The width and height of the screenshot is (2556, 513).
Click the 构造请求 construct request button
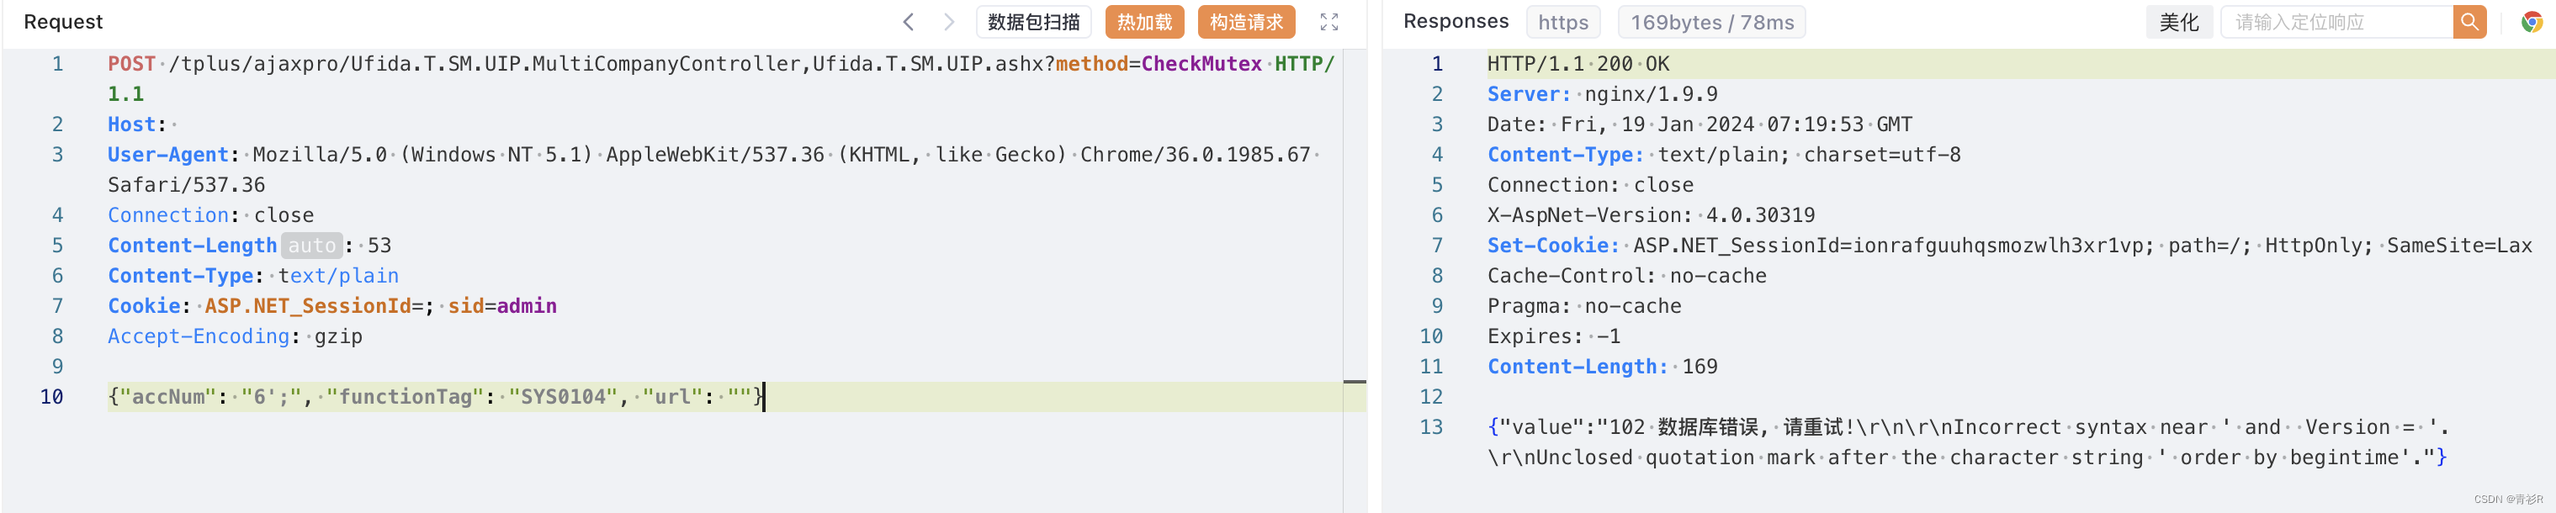point(1245,21)
